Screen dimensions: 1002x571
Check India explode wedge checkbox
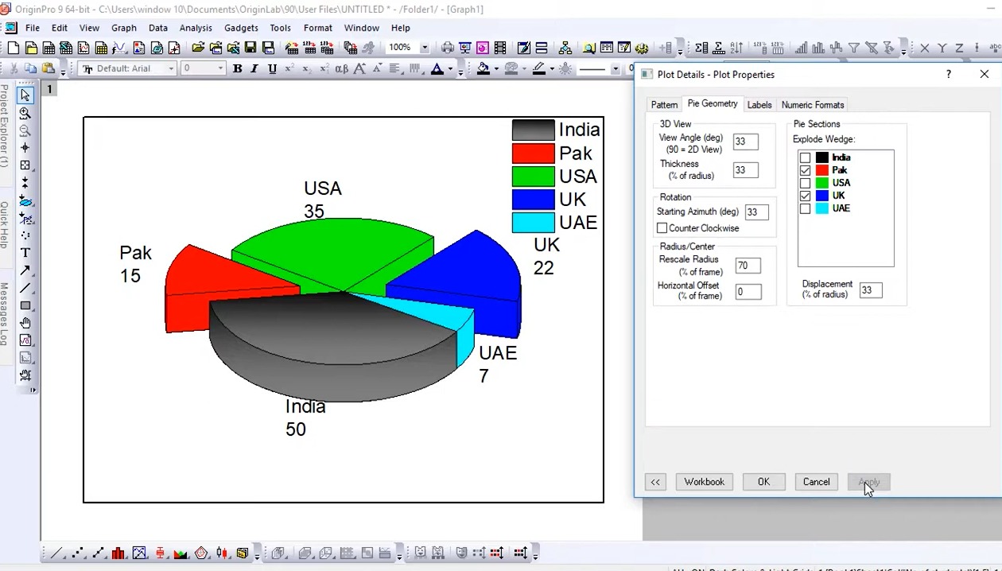click(805, 157)
